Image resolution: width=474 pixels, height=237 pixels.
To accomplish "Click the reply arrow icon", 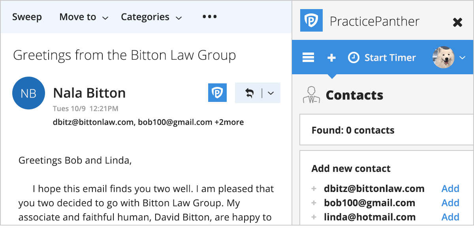I will (249, 93).
